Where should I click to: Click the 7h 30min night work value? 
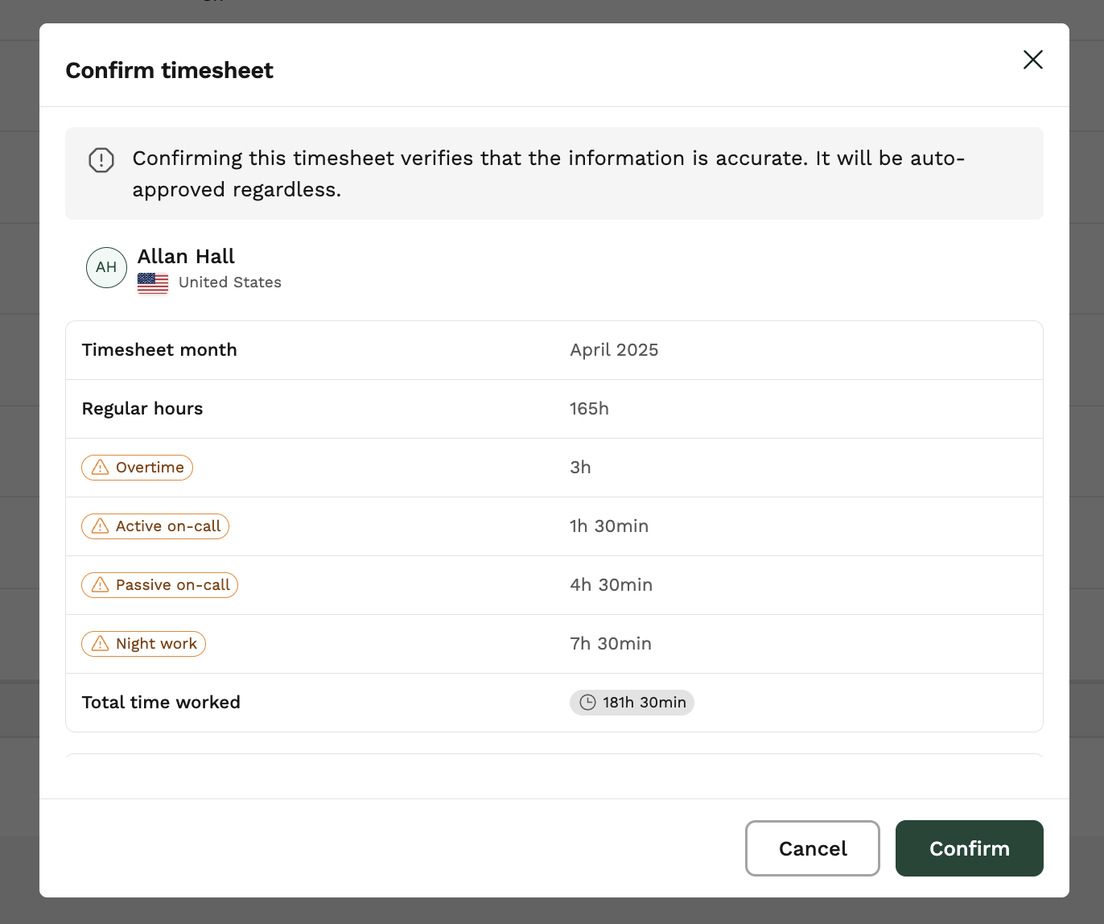[611, 644]
